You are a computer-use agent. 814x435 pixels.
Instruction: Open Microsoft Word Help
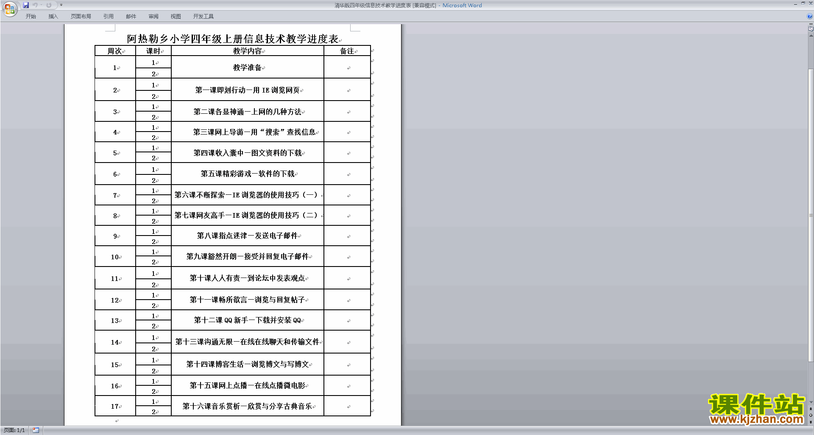pos(810,16)
